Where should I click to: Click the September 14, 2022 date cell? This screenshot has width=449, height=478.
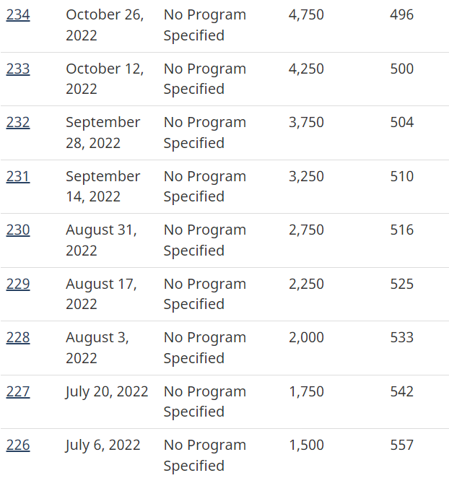click(103, 186)
